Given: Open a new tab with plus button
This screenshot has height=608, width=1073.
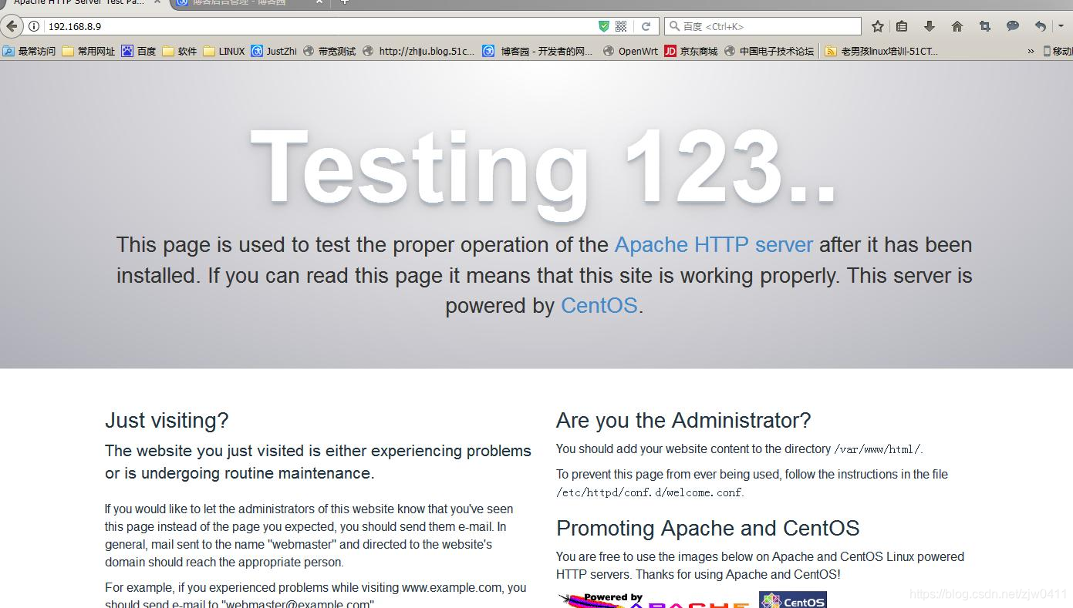Looking at the screenshot, I should [x=344, y=2].
